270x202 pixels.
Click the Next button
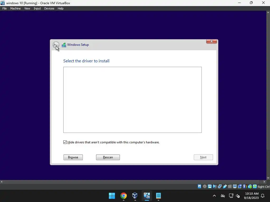203,157
